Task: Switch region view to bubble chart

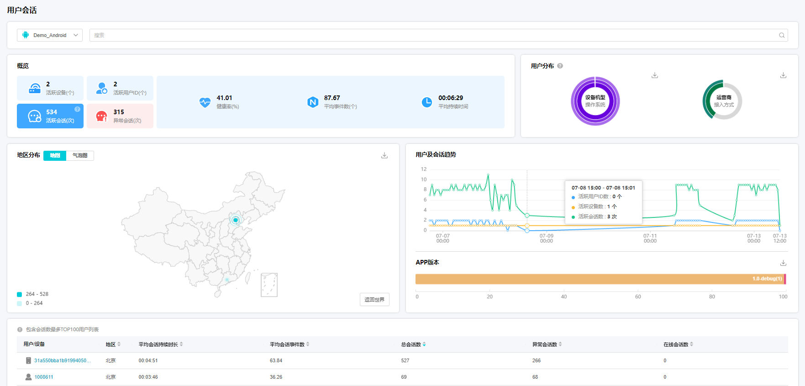Action: point(80,156)
